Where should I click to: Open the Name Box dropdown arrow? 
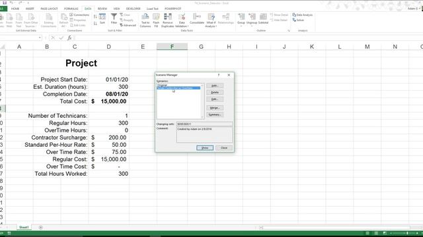[x=40, y=38]
